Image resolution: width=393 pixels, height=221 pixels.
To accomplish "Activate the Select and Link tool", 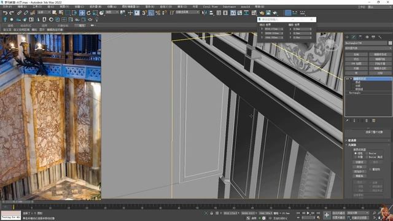I will (19, 12).
